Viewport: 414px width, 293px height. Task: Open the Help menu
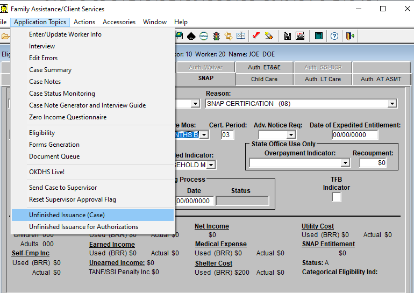point(181,22)
